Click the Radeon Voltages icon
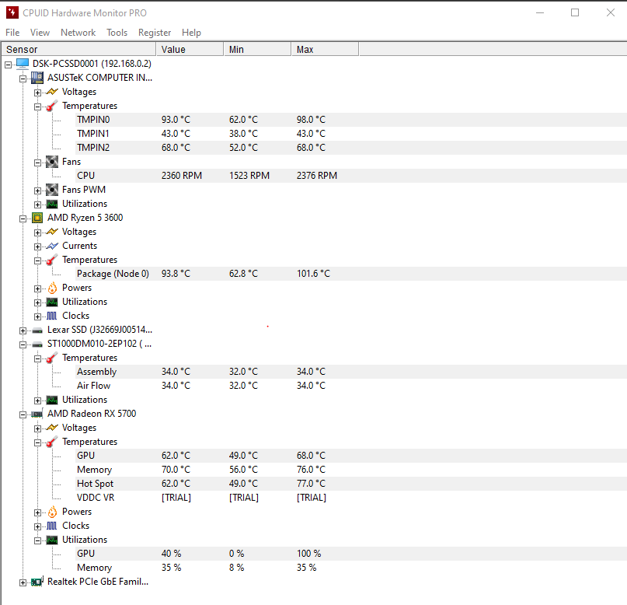The height and width of the screenshot is (605, 627). [52, 428]
